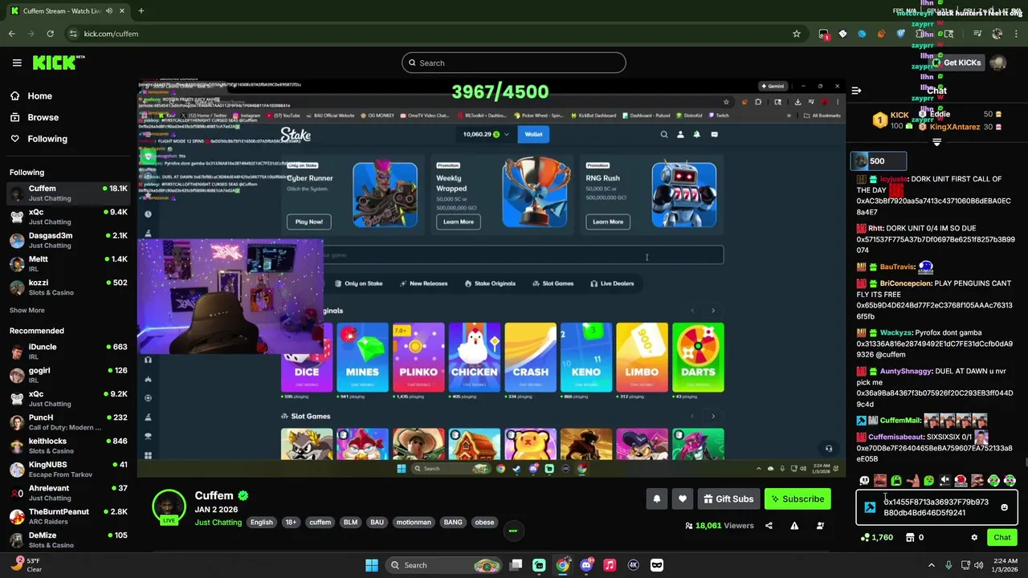
Task: Open TheBurntPeanut recommended channel
Action: point(68,516)
